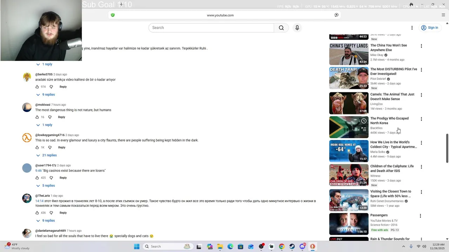Click the fire button in the browser title bar

[x=411, y=5]
